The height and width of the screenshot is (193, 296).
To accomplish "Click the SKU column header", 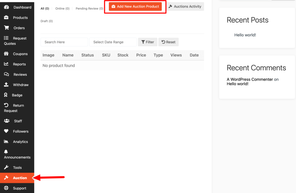I will pyautogui.click(x=106, y=55).
